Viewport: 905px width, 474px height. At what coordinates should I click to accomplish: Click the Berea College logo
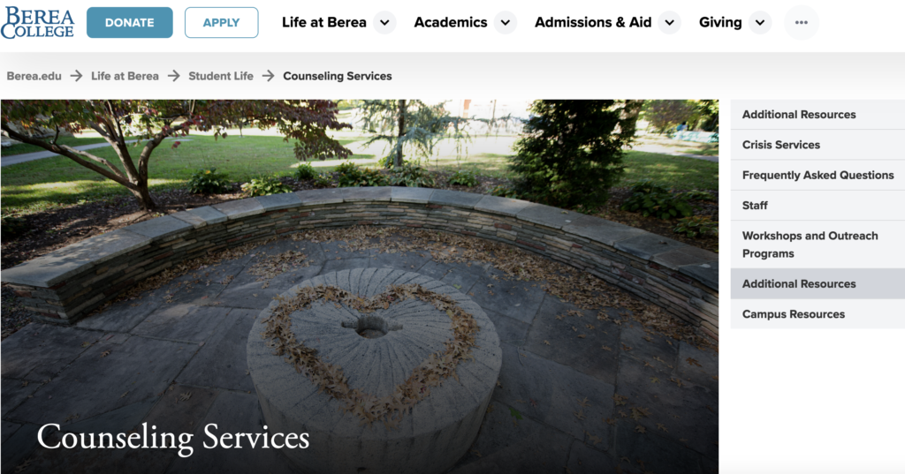tap(37, 22)
